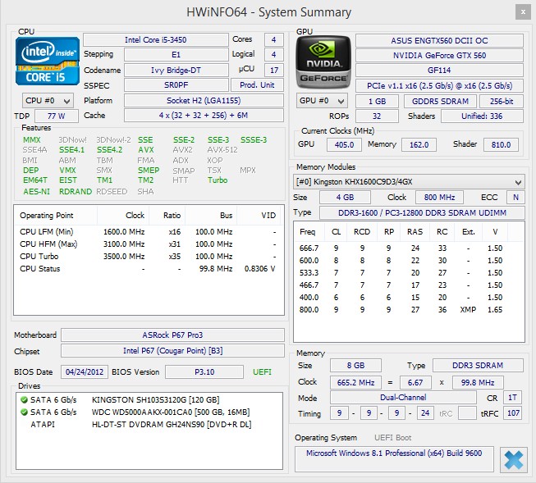
Task: Click the BIOS version P3.10 field
Action: point(204,372)
